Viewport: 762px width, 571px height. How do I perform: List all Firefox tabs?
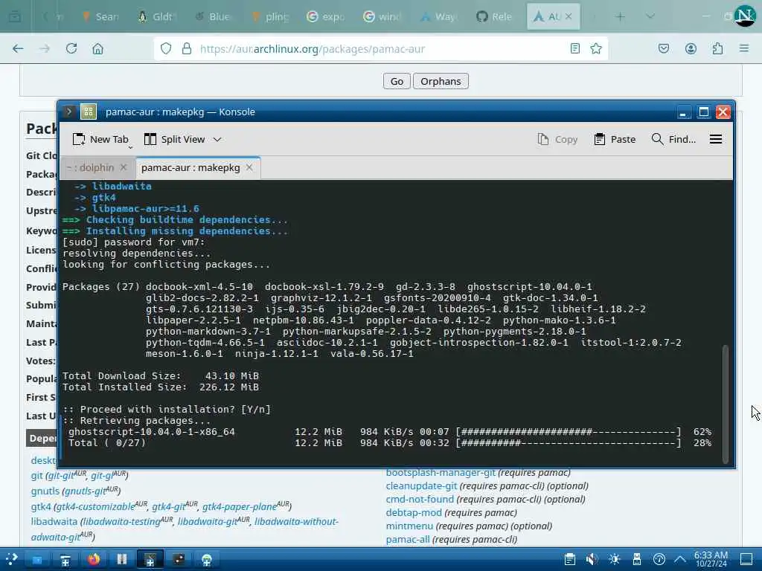(650, 16)
